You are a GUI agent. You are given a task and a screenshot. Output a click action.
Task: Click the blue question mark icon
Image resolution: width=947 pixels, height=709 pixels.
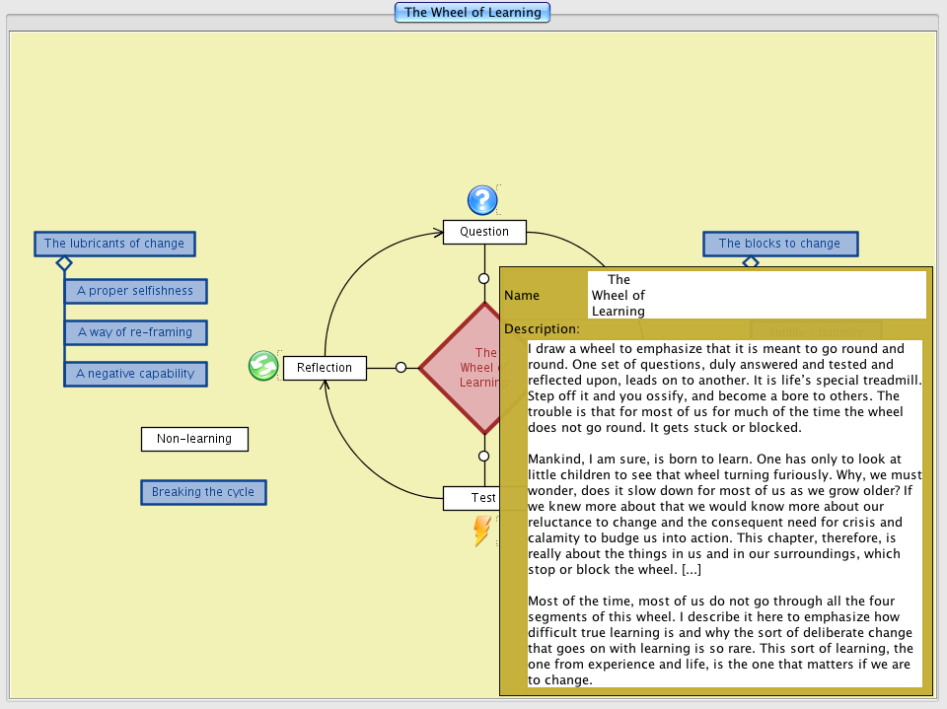[481, 200]
